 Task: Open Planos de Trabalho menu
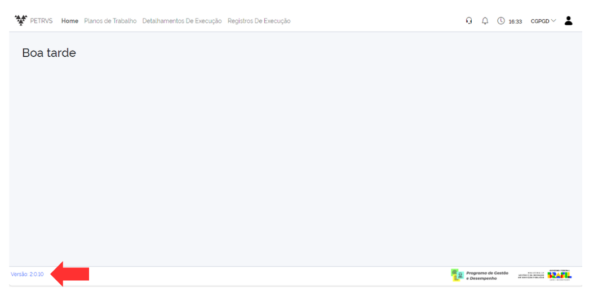pos(110,21)
